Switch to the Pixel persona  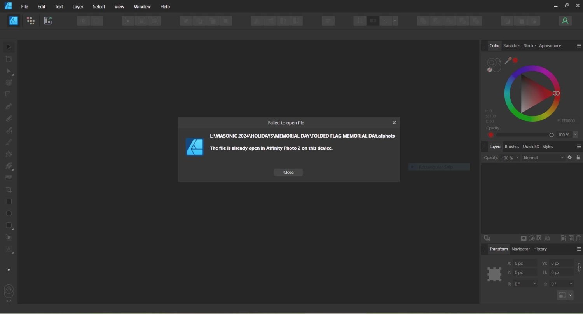[31, 21]
